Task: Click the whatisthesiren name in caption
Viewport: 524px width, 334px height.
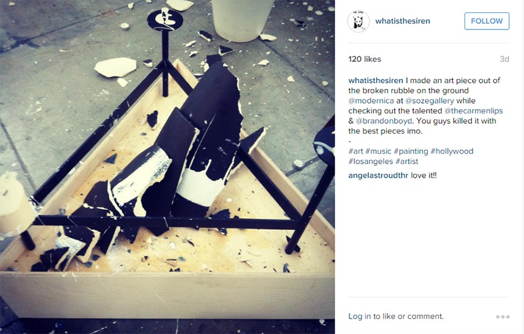Action: pyautogui.click(x=376, y=80)
